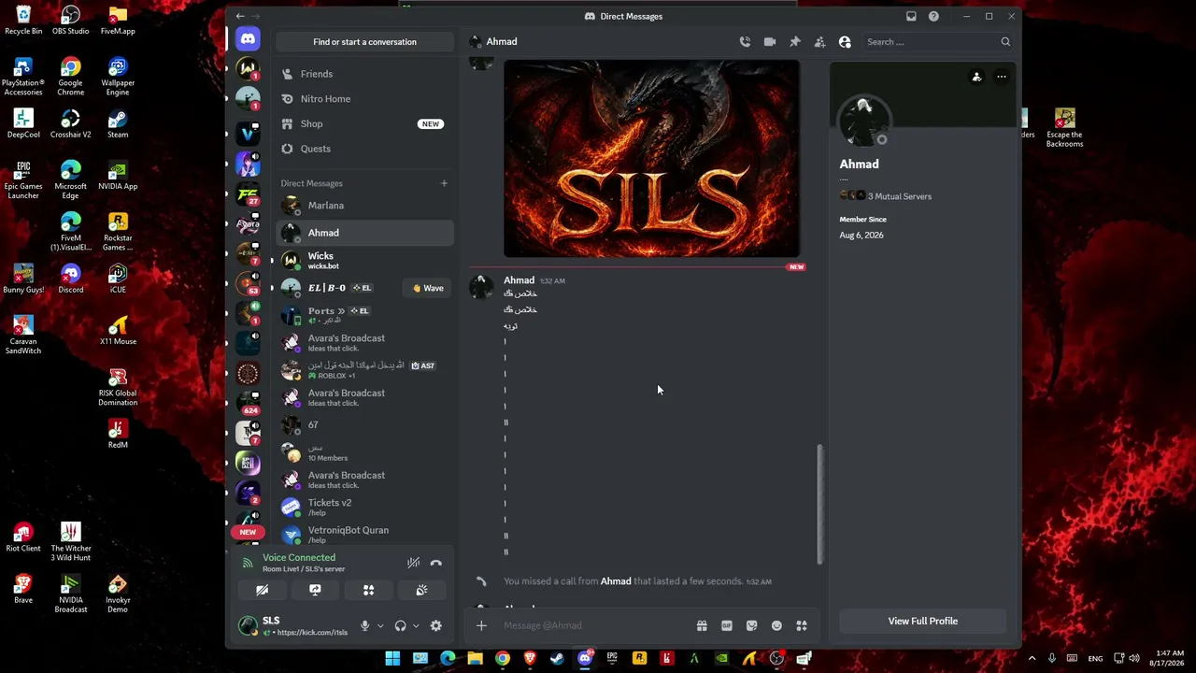
Task: Open the Nitro Home page
Action: (x=364, y=99)
